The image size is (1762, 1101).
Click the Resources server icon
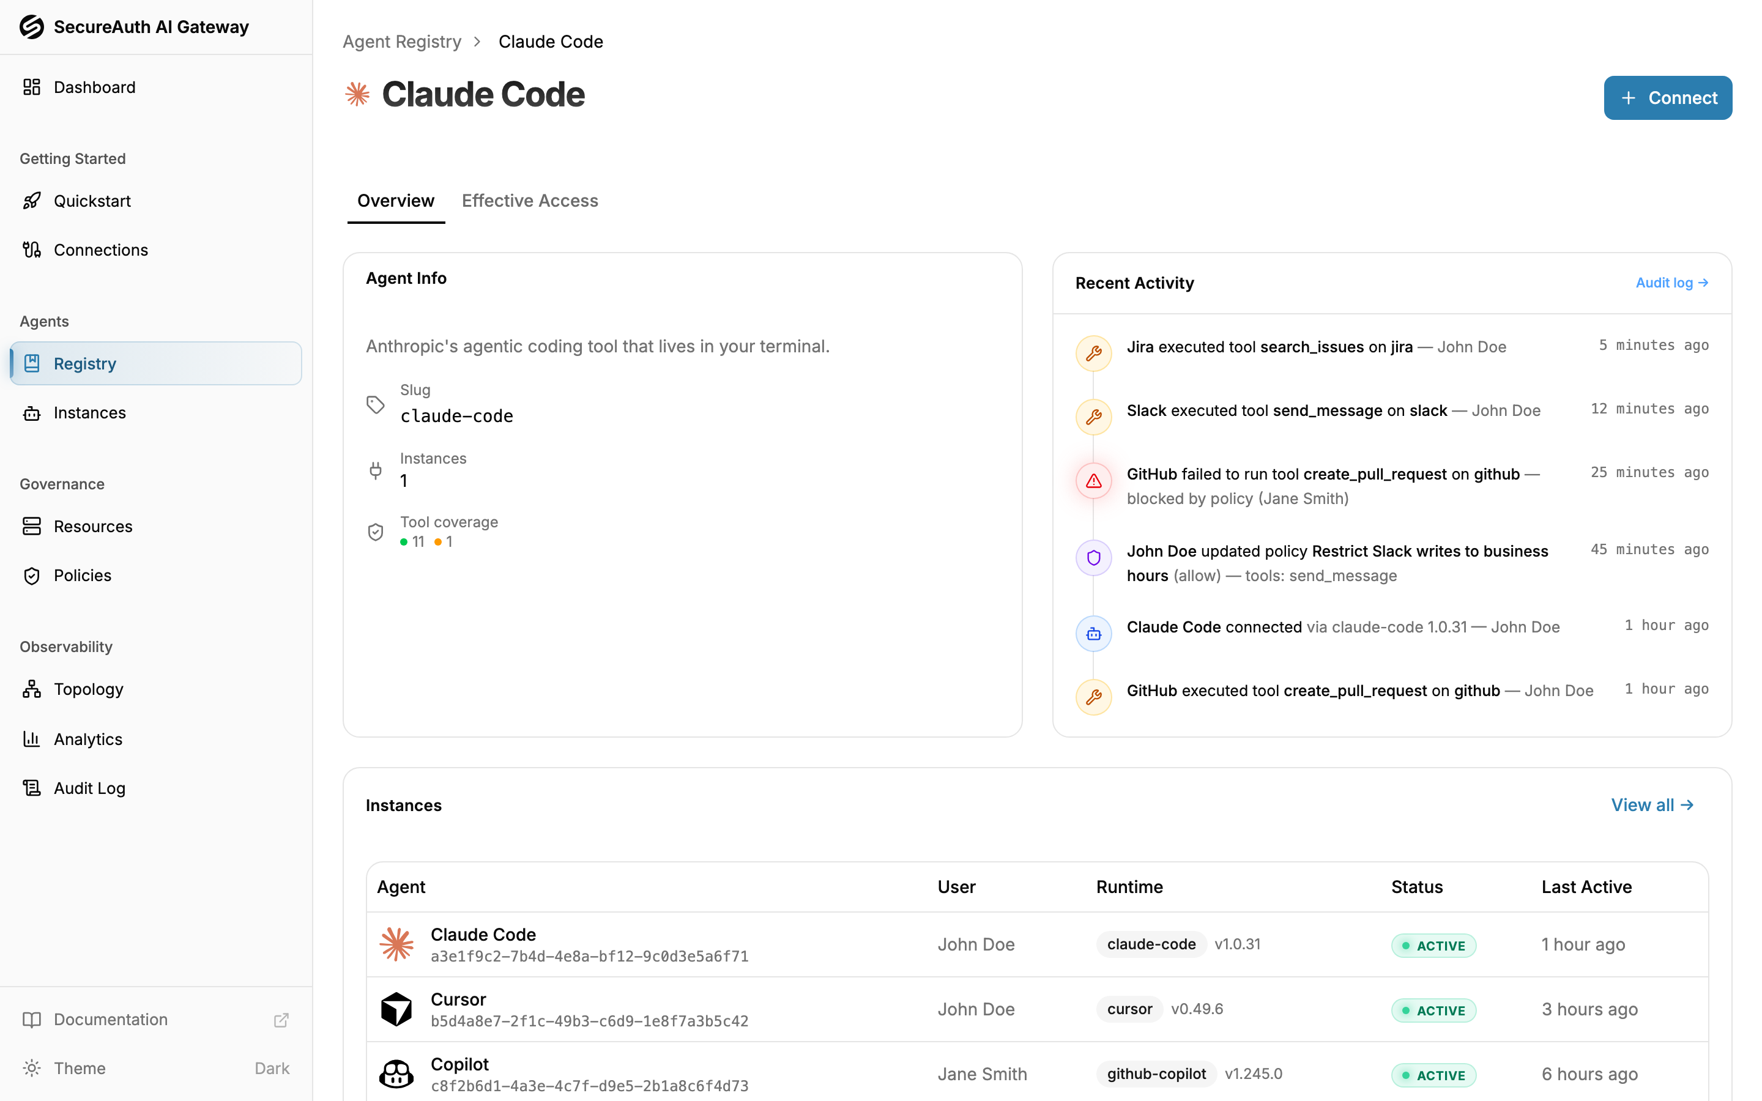31,526
